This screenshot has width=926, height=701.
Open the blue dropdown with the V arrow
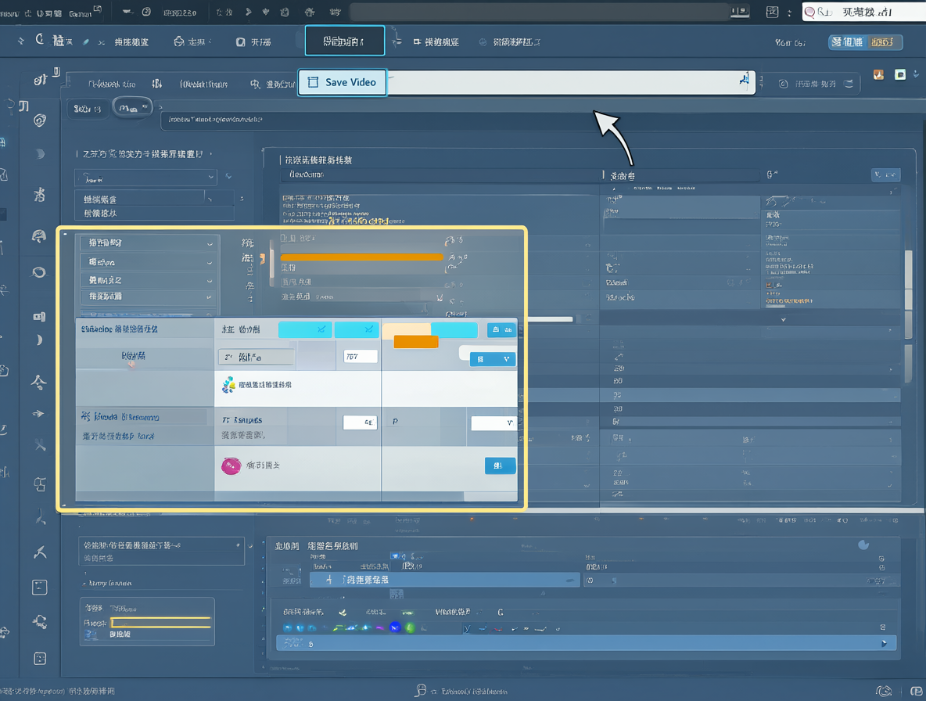pyautogui.click(x=493, y=359)
